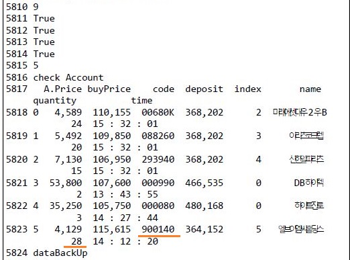Select code 00680K
This screenshot has width=350, height=260.
coord(158,112)
